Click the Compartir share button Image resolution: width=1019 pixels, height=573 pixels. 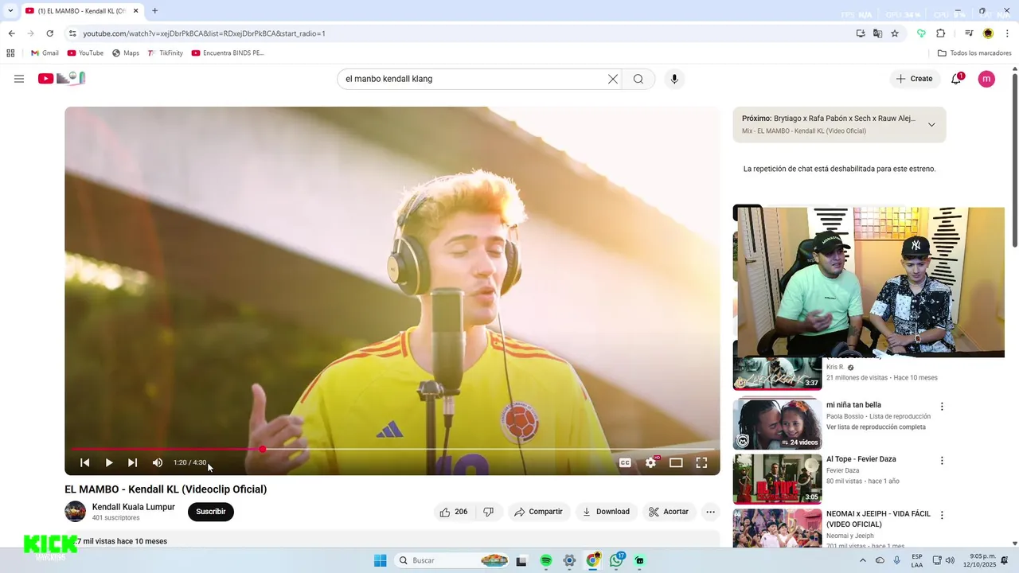pyautogui.click(x=539, y=512)
